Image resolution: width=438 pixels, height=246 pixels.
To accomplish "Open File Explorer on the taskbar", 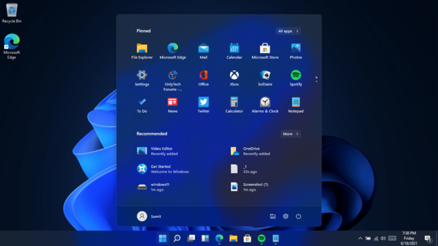I will (x=233, y=238).
